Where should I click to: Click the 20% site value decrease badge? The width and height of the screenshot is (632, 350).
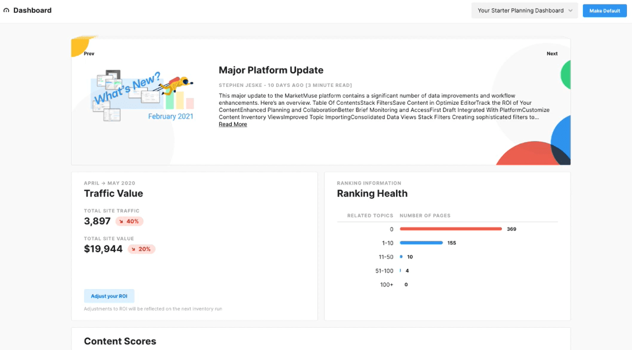click(x=142, y=249)
